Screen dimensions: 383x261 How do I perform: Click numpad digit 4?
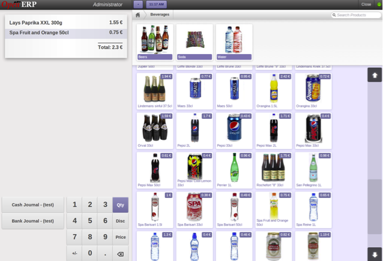tap(74, 221)
